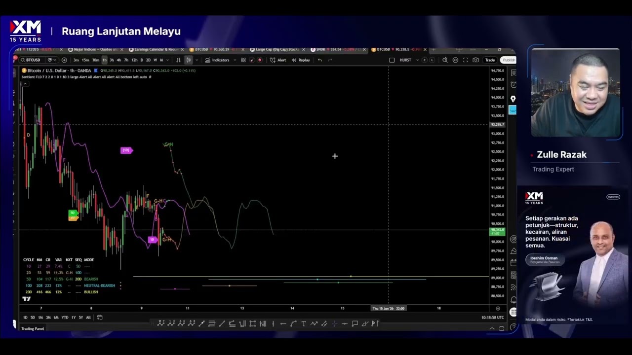632x355 pixels.
Task: Open the indicator templates grid icon
Action: pyautogui.click(x=243, y=60)
